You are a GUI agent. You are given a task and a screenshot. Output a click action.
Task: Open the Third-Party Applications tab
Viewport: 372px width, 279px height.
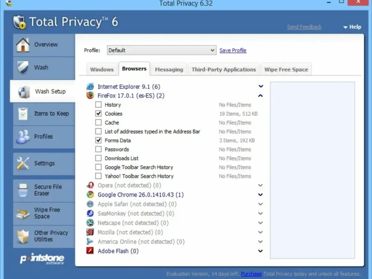(224, 69)
